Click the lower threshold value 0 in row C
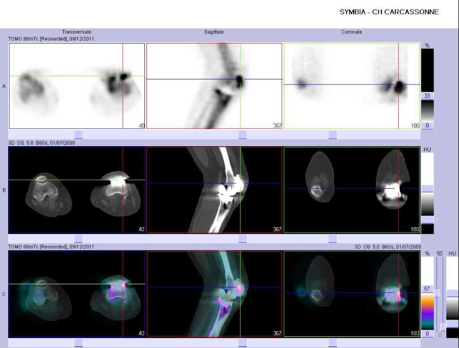459x348 pixels. coord(427,334)
